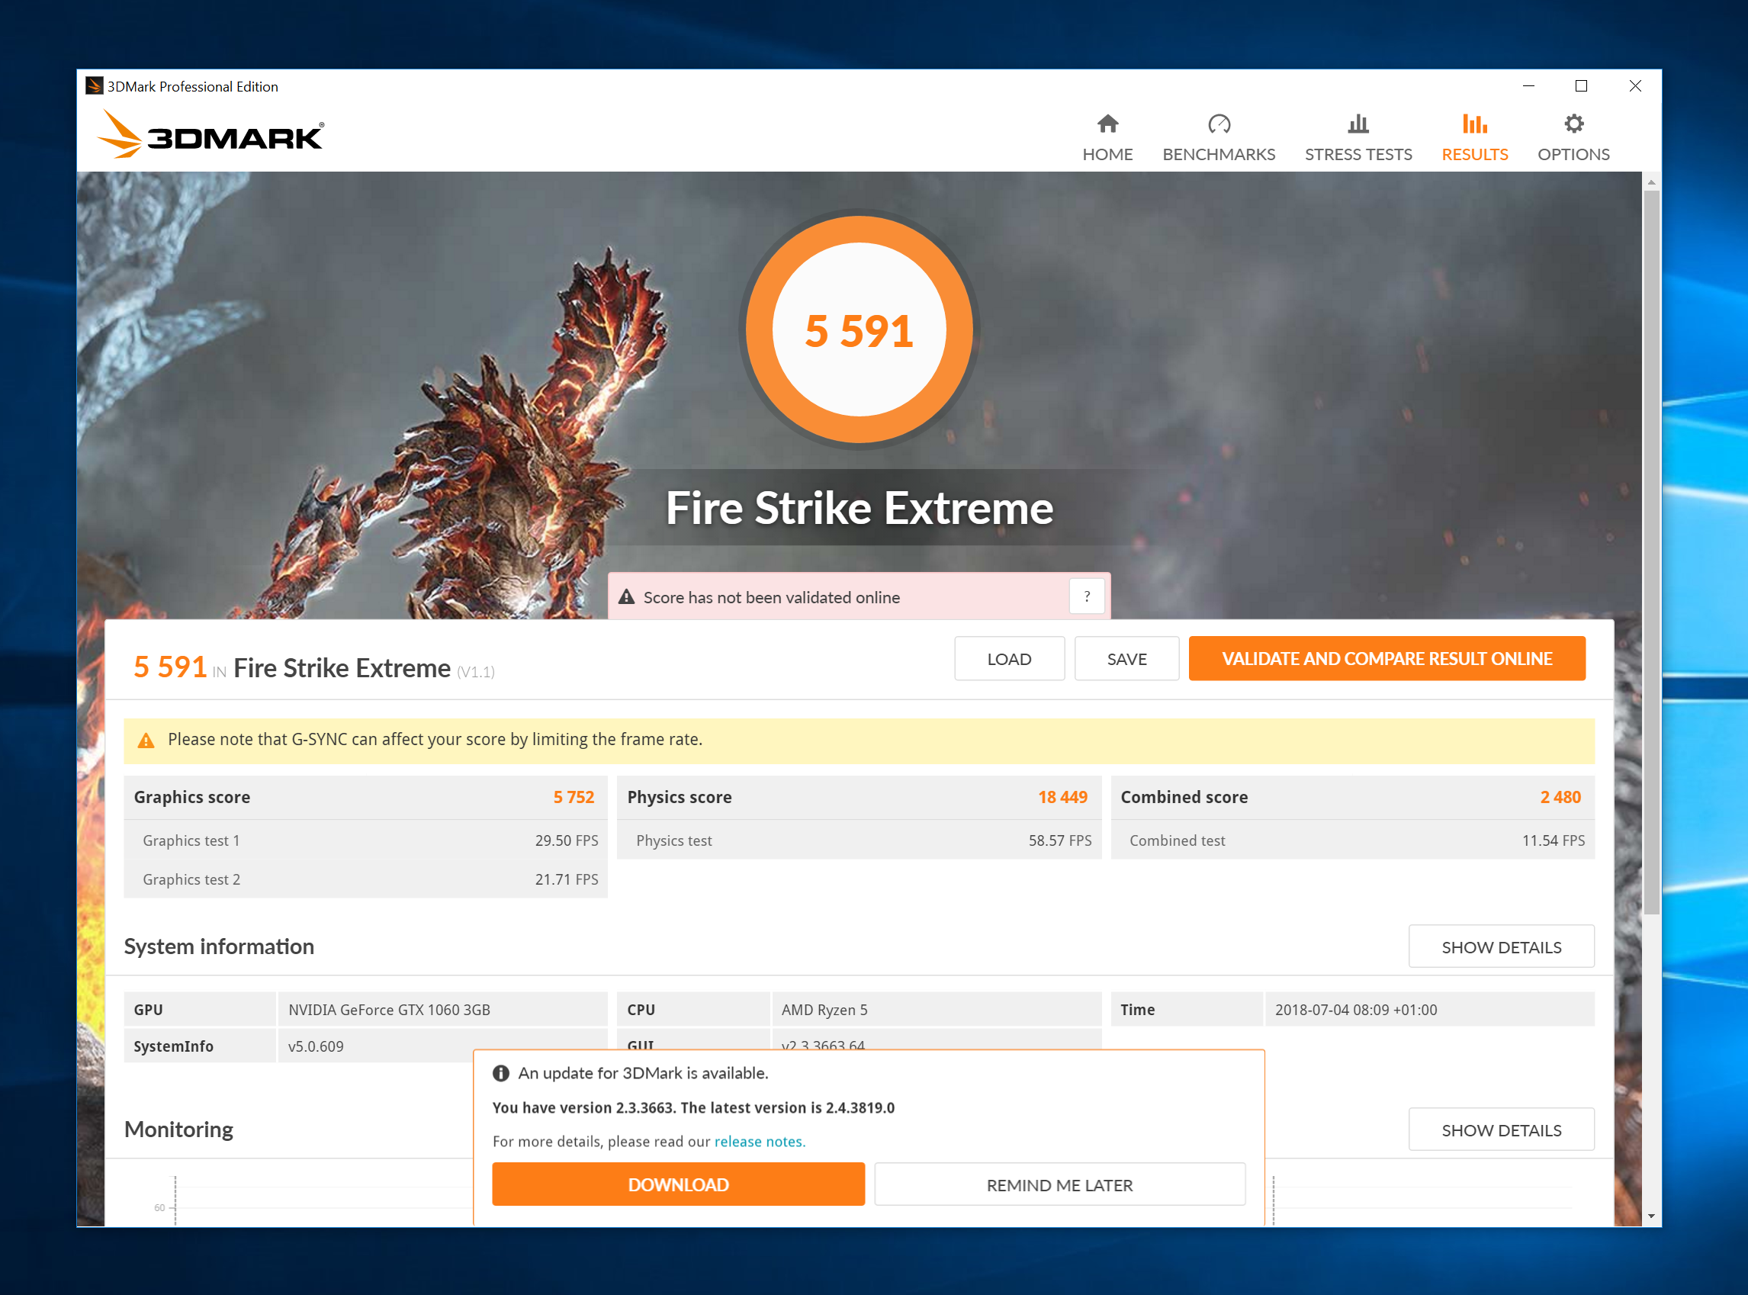Expand Monitoring section with Show Details
The width and height of the screenshot is (1748, 1295).
(1500, 1130)
